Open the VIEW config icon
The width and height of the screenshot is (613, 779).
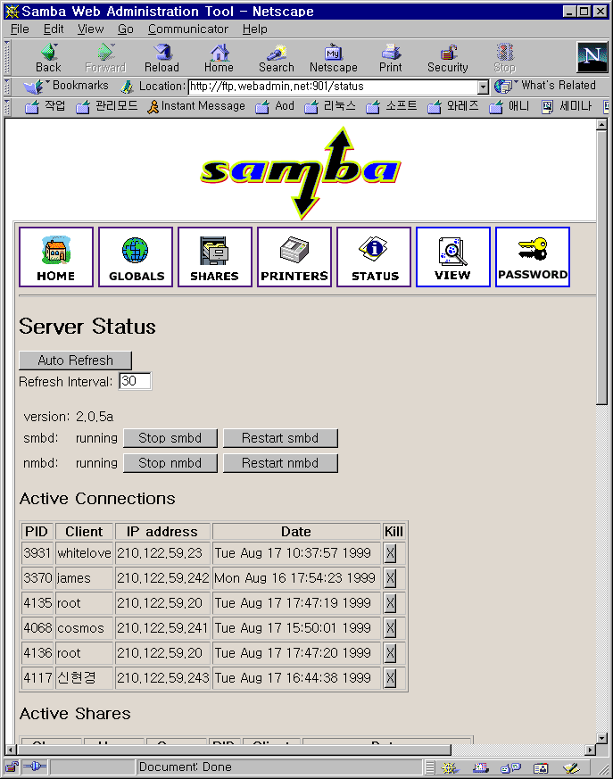pyautogui.click(x=453, y=257)
